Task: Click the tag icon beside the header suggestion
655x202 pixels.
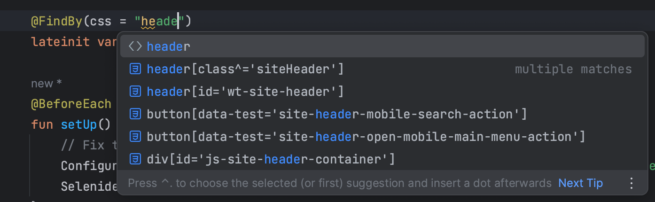Action: coord(135,46)
